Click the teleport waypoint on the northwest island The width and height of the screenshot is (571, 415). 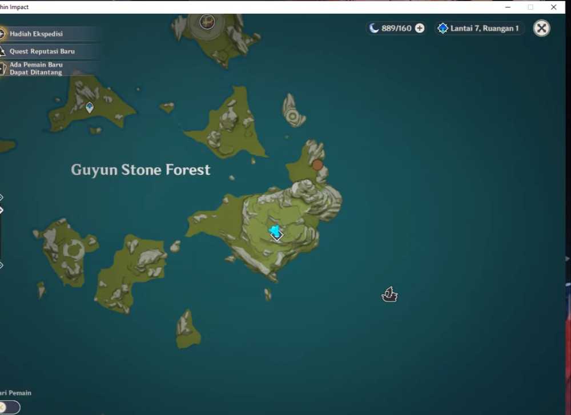(x=90, y=107)
